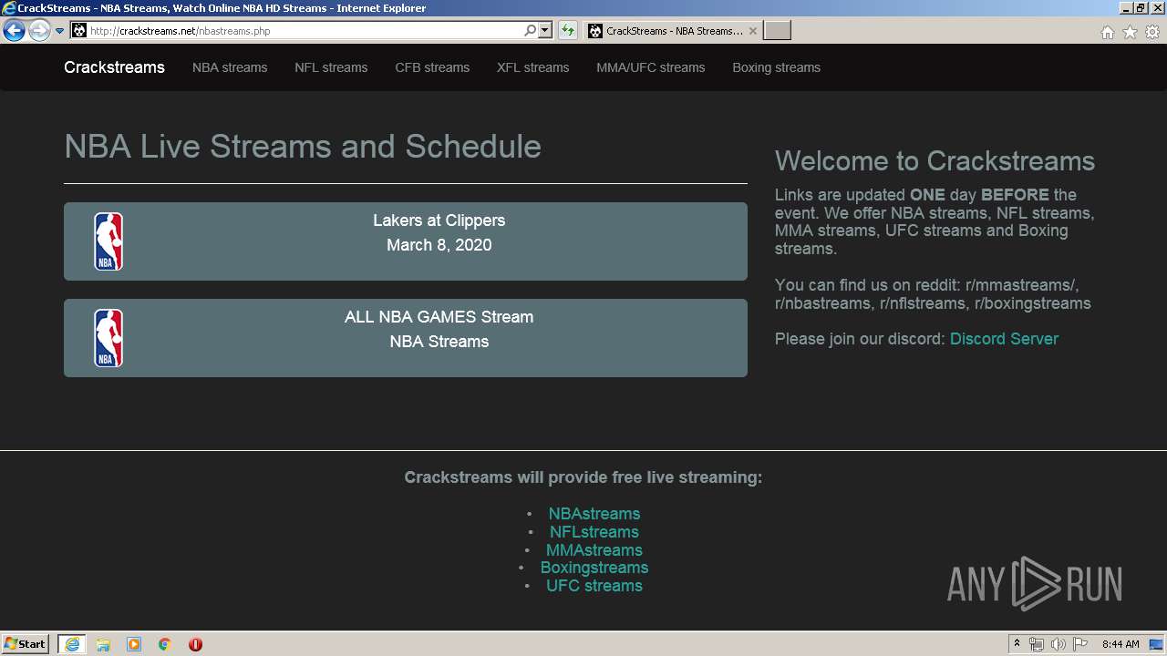Click the Boxingstreams footer link
This screenshot has height=656, width=1167.
[x=594, y=568]
